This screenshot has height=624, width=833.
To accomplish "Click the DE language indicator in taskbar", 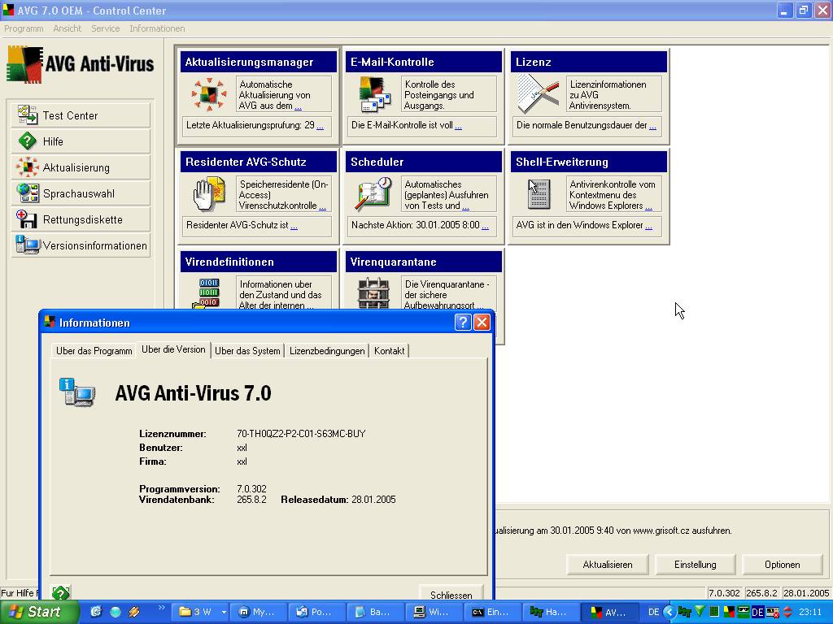I will click(x=653, y=613).
